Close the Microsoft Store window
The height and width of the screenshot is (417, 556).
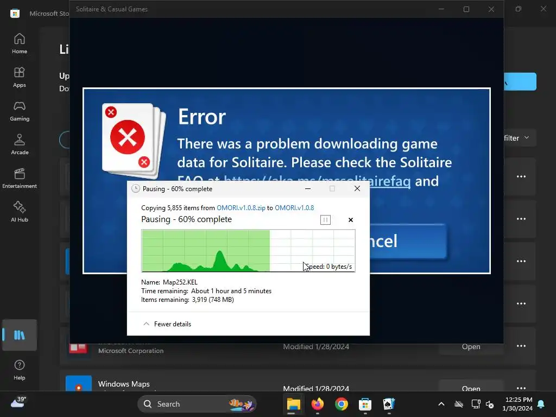(x=543, y=9)
